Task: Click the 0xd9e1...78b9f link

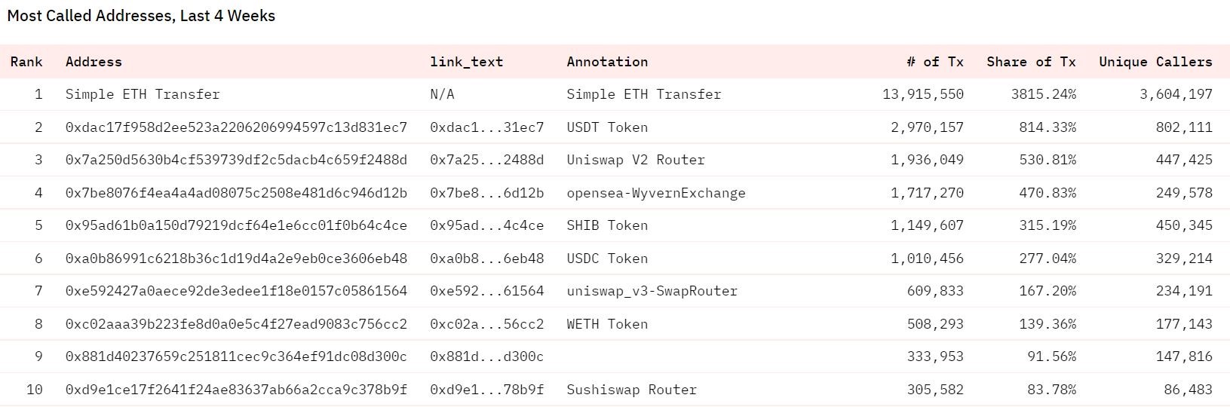Action: (486, 390)
